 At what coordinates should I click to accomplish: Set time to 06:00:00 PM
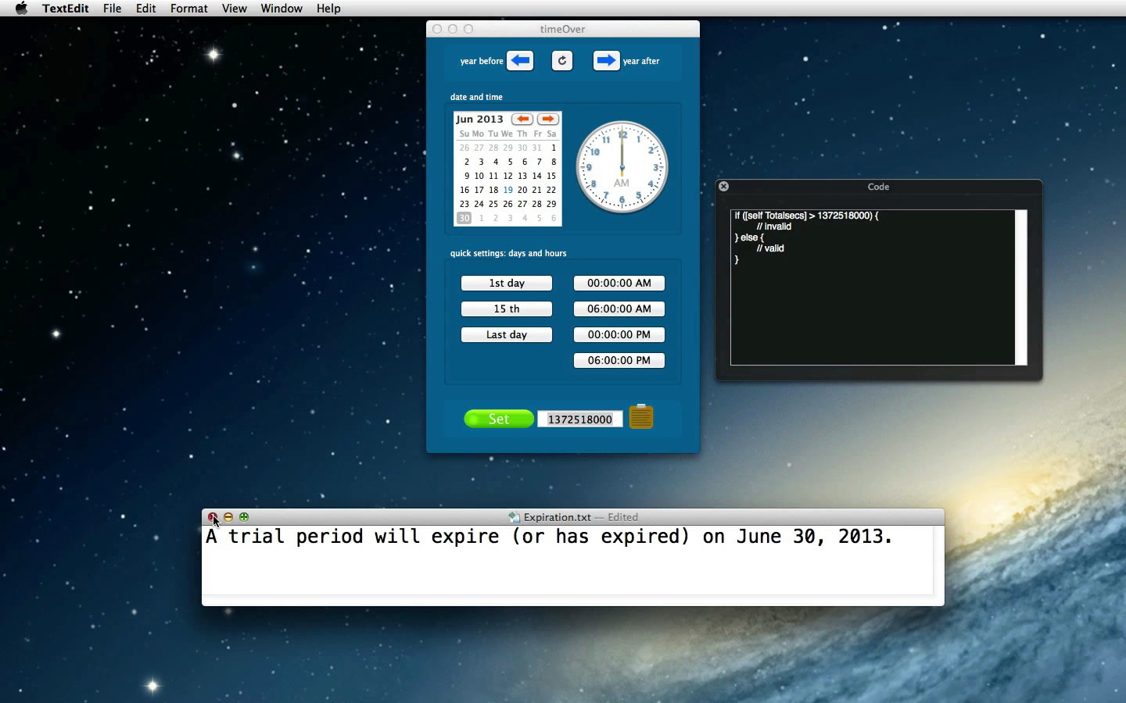619,361
